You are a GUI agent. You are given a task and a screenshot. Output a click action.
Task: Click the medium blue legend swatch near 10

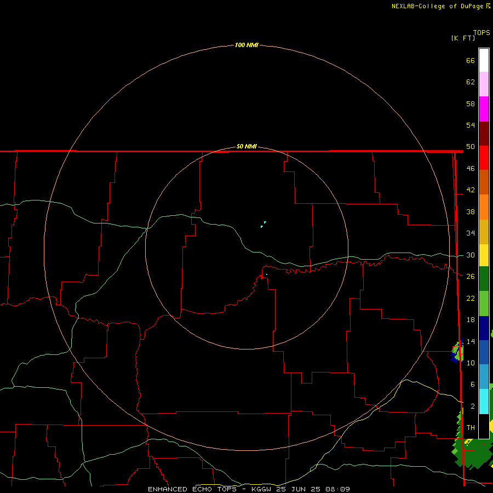[484, 352]
